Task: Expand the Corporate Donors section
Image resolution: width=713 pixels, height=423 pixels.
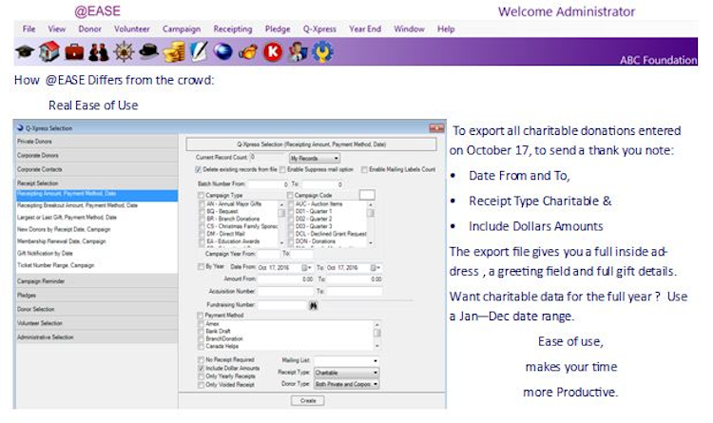Action: (97, 156)
